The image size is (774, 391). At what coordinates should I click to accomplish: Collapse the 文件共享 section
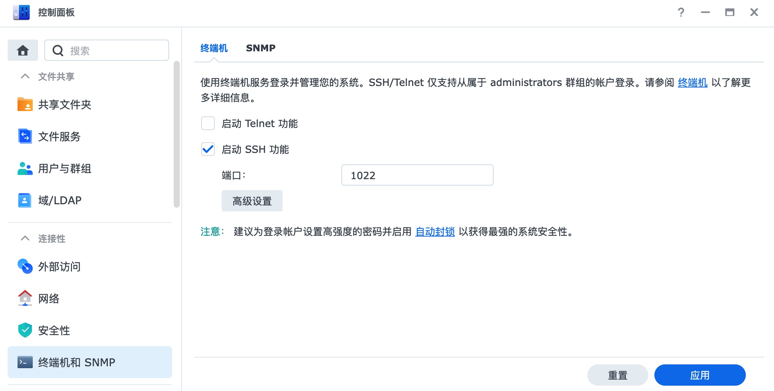[25, 76]
